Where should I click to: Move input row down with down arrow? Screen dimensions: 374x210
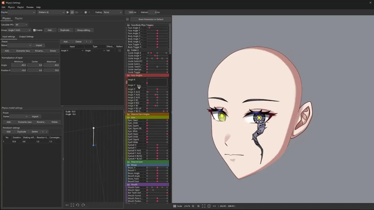click(x=90, y=42)
